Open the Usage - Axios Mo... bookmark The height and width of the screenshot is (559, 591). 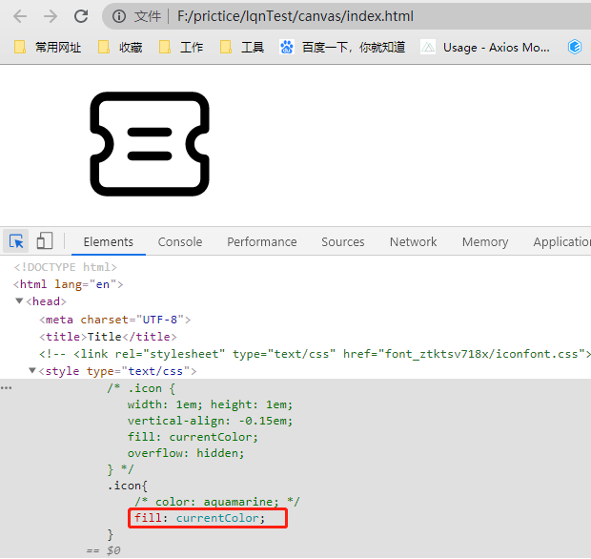(485, 48)
